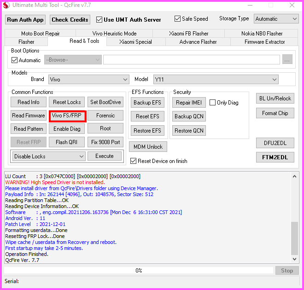Click the Check Credits button
Screen dimensions: 304x290
point(70,20)
